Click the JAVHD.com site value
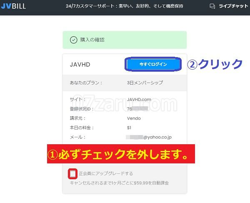The image size is (250, 203). [x=139, y=100]
